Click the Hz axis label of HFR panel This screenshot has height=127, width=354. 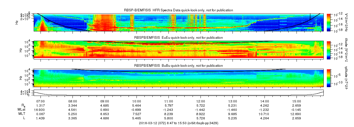point(17,22)
